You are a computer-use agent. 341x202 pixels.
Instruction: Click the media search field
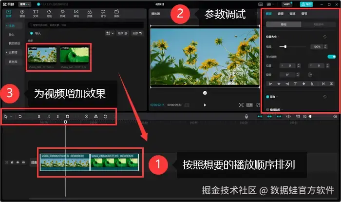click(x=86, y=25)
